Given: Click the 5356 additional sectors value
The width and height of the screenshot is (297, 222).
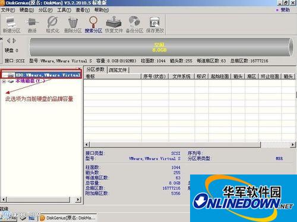Looking at the screenshot, I should coord(176,194).
